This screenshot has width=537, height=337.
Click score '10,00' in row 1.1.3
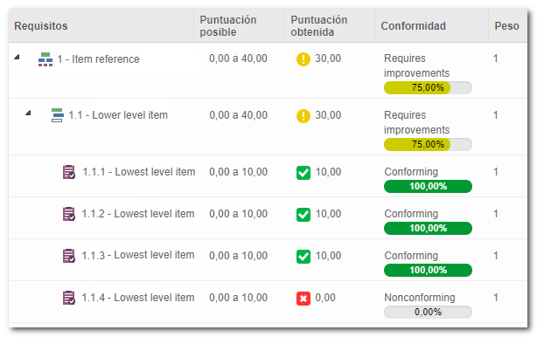[328, 256]
